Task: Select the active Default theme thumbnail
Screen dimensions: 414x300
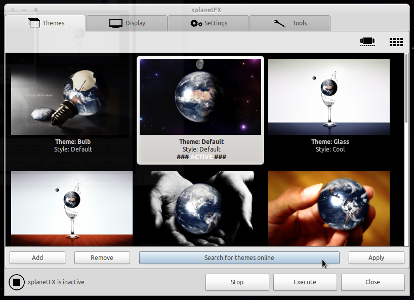Action: 200,97
